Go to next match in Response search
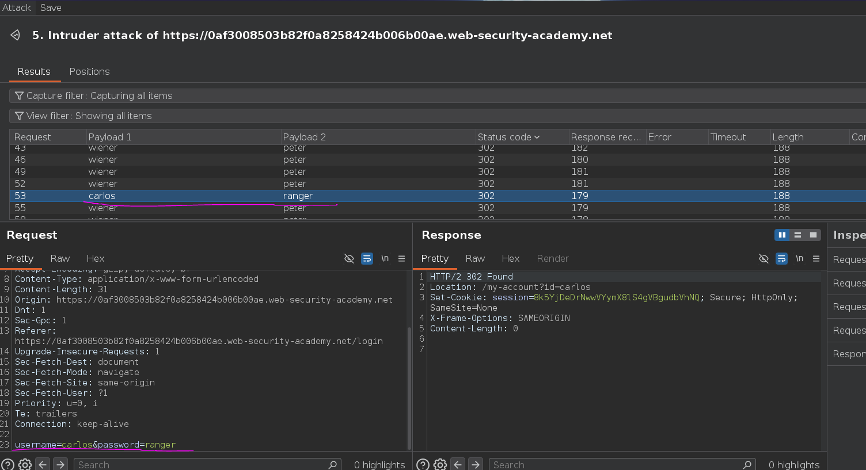The width and height of the screenshot is (866, 470). tap(476, 464)
